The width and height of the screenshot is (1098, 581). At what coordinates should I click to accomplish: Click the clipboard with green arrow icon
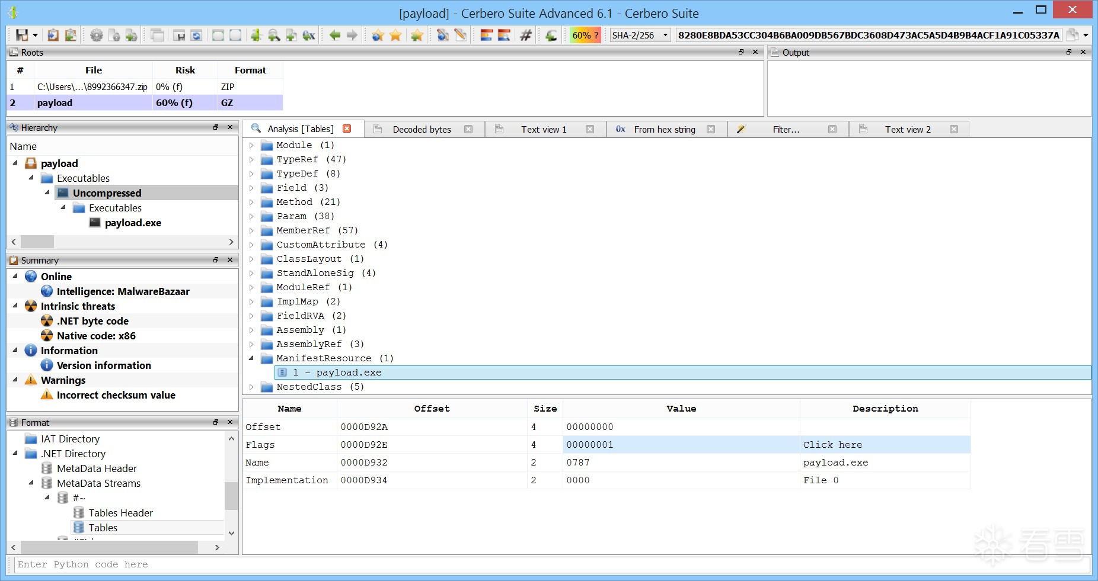(x=71, y=36)
